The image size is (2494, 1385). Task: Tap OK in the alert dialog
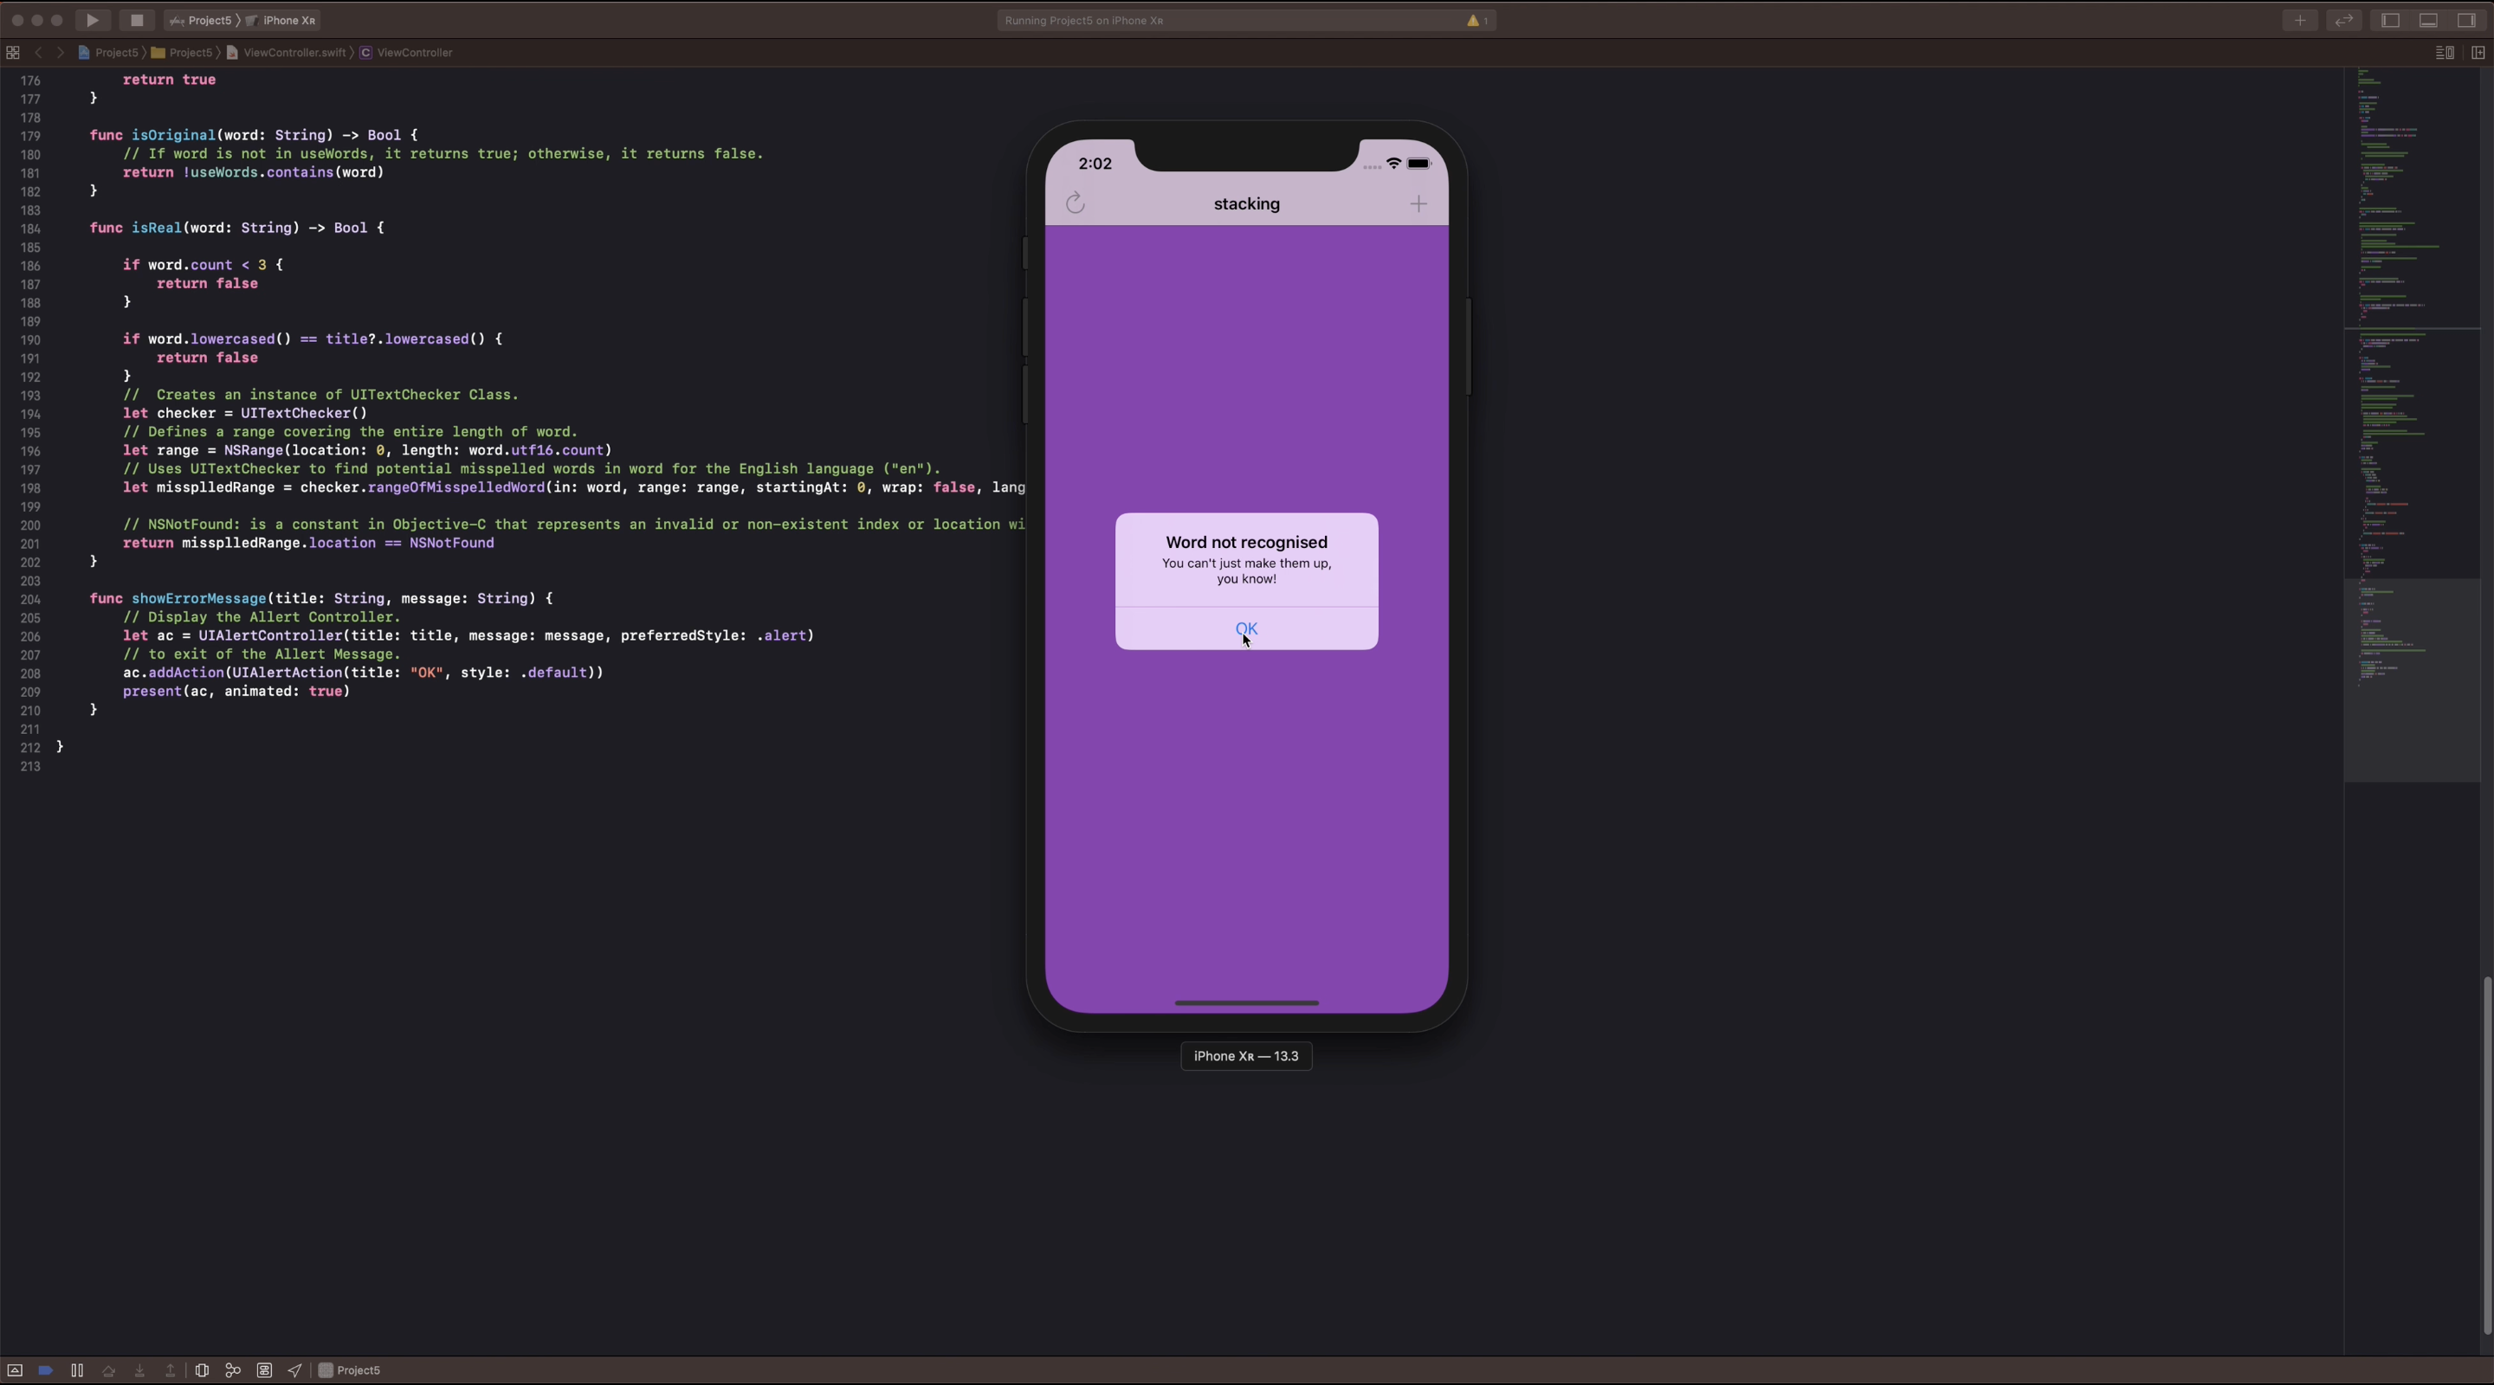point(1246,628)
